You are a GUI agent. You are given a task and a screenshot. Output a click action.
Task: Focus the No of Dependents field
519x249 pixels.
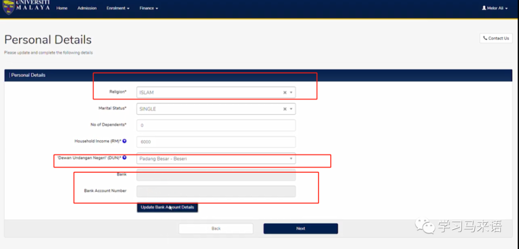[216, 126]
